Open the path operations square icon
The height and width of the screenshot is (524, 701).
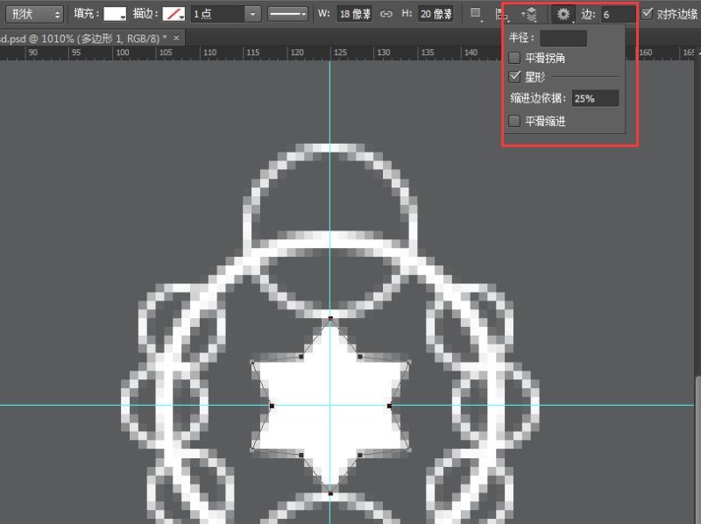476,14
